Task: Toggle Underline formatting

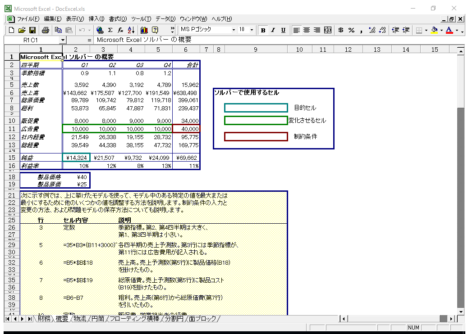Action: (283, 30)
